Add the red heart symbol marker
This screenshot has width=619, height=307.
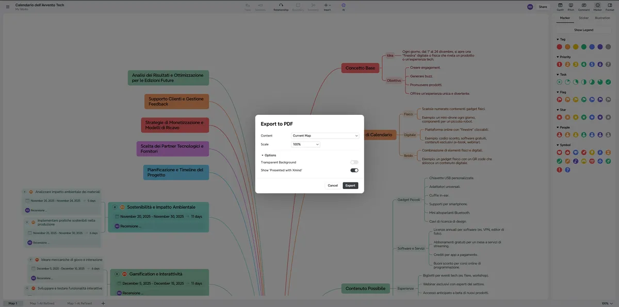[559, 152]
